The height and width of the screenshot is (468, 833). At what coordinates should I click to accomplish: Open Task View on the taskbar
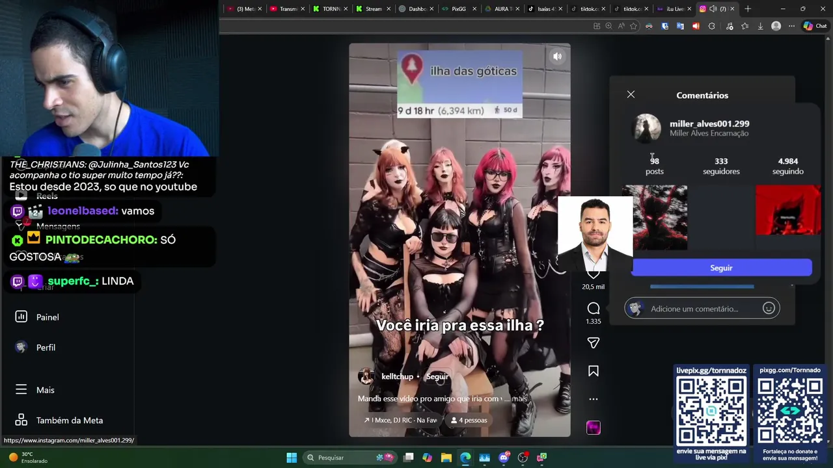(x=408, y=458)
